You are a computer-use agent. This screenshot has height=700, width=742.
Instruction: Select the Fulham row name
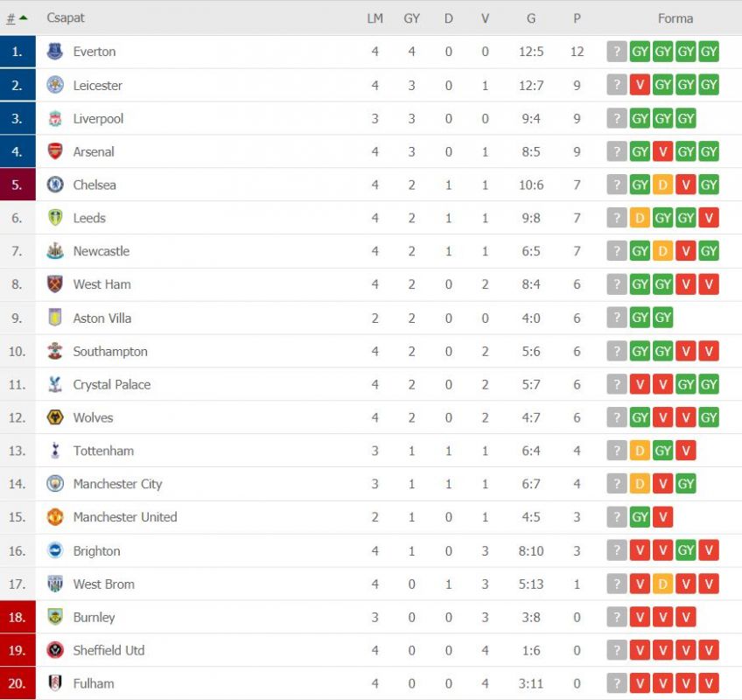(94, 683)
